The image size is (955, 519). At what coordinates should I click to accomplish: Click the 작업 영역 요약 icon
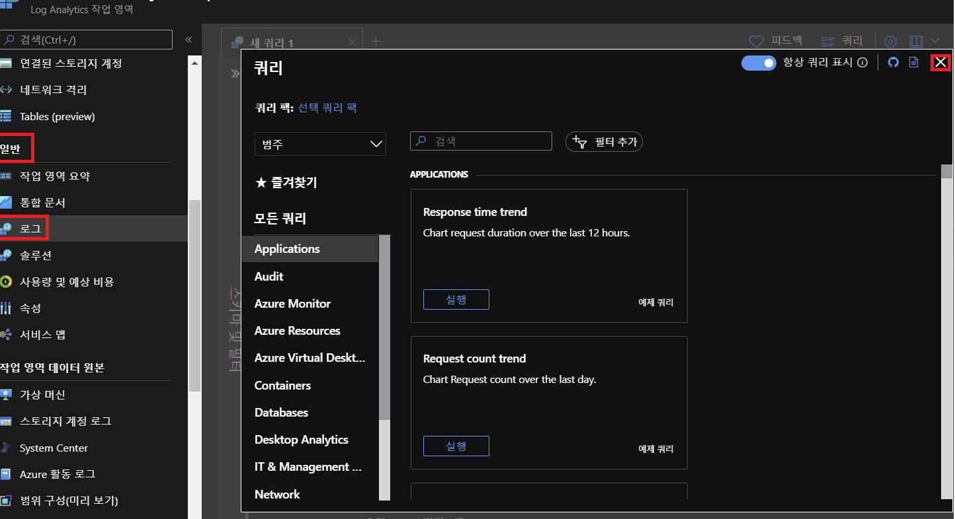(6, 176)
